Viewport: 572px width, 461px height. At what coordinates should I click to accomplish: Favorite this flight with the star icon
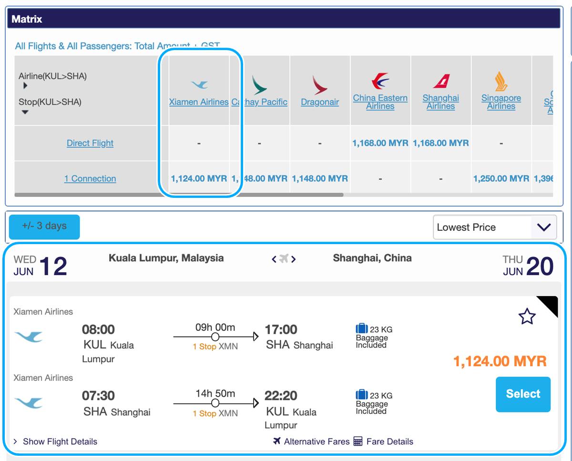tap(527, 317)
